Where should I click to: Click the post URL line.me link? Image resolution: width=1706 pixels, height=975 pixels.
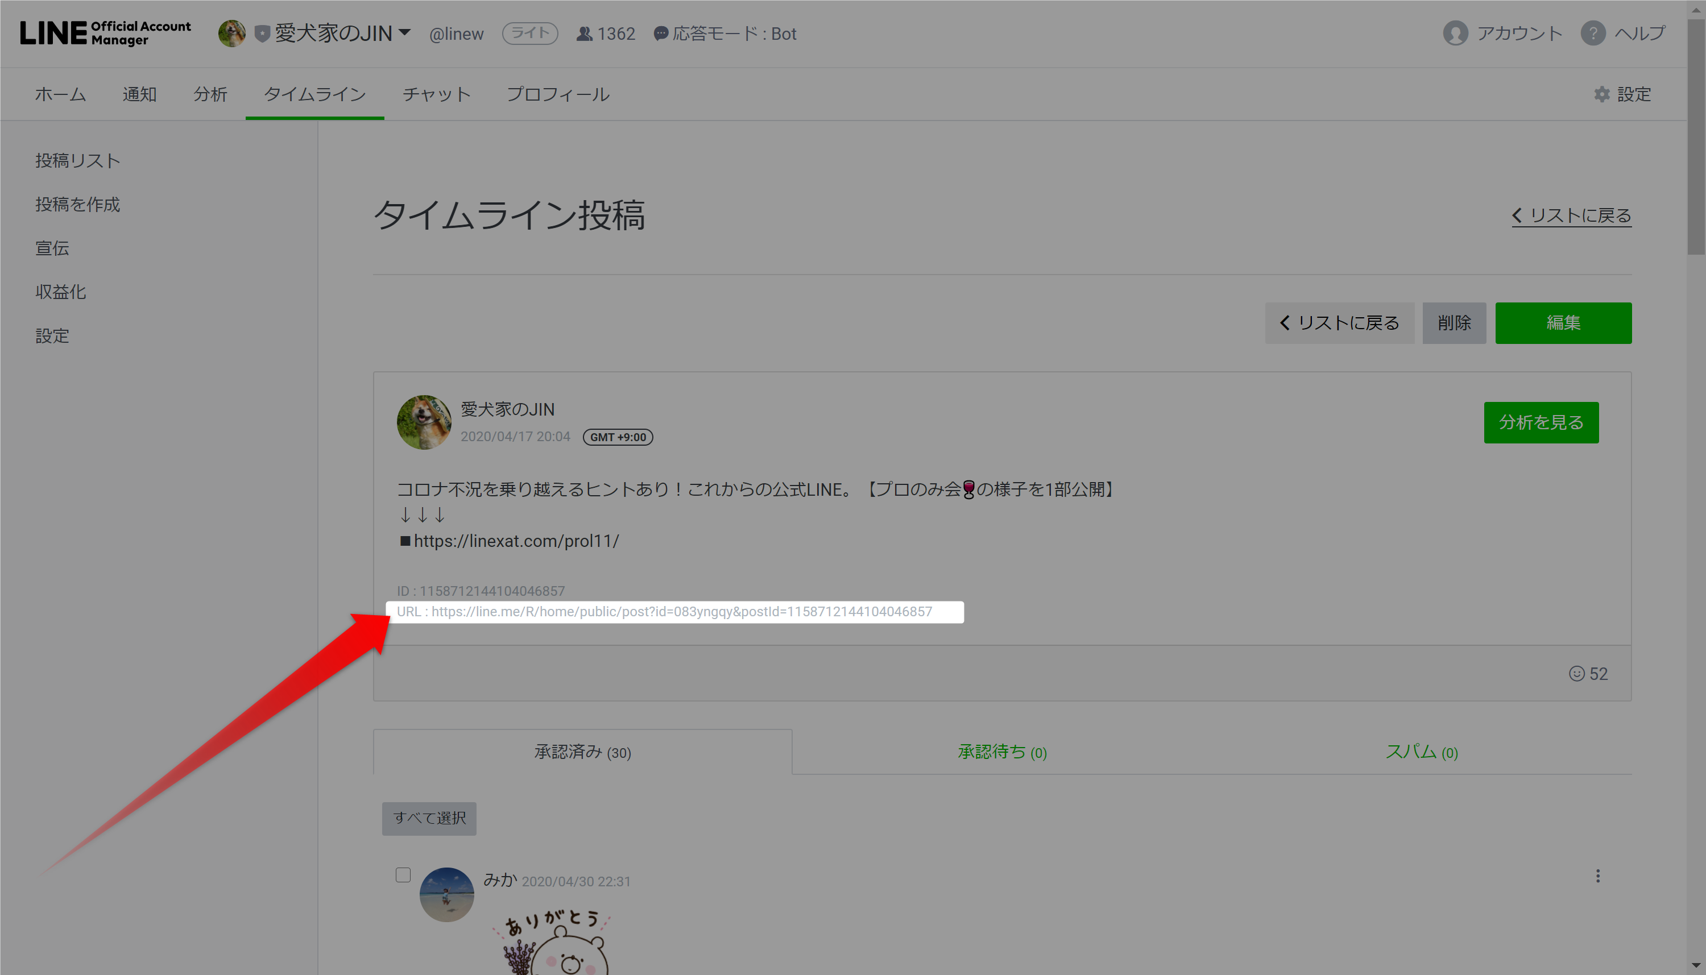click(681, 611)
